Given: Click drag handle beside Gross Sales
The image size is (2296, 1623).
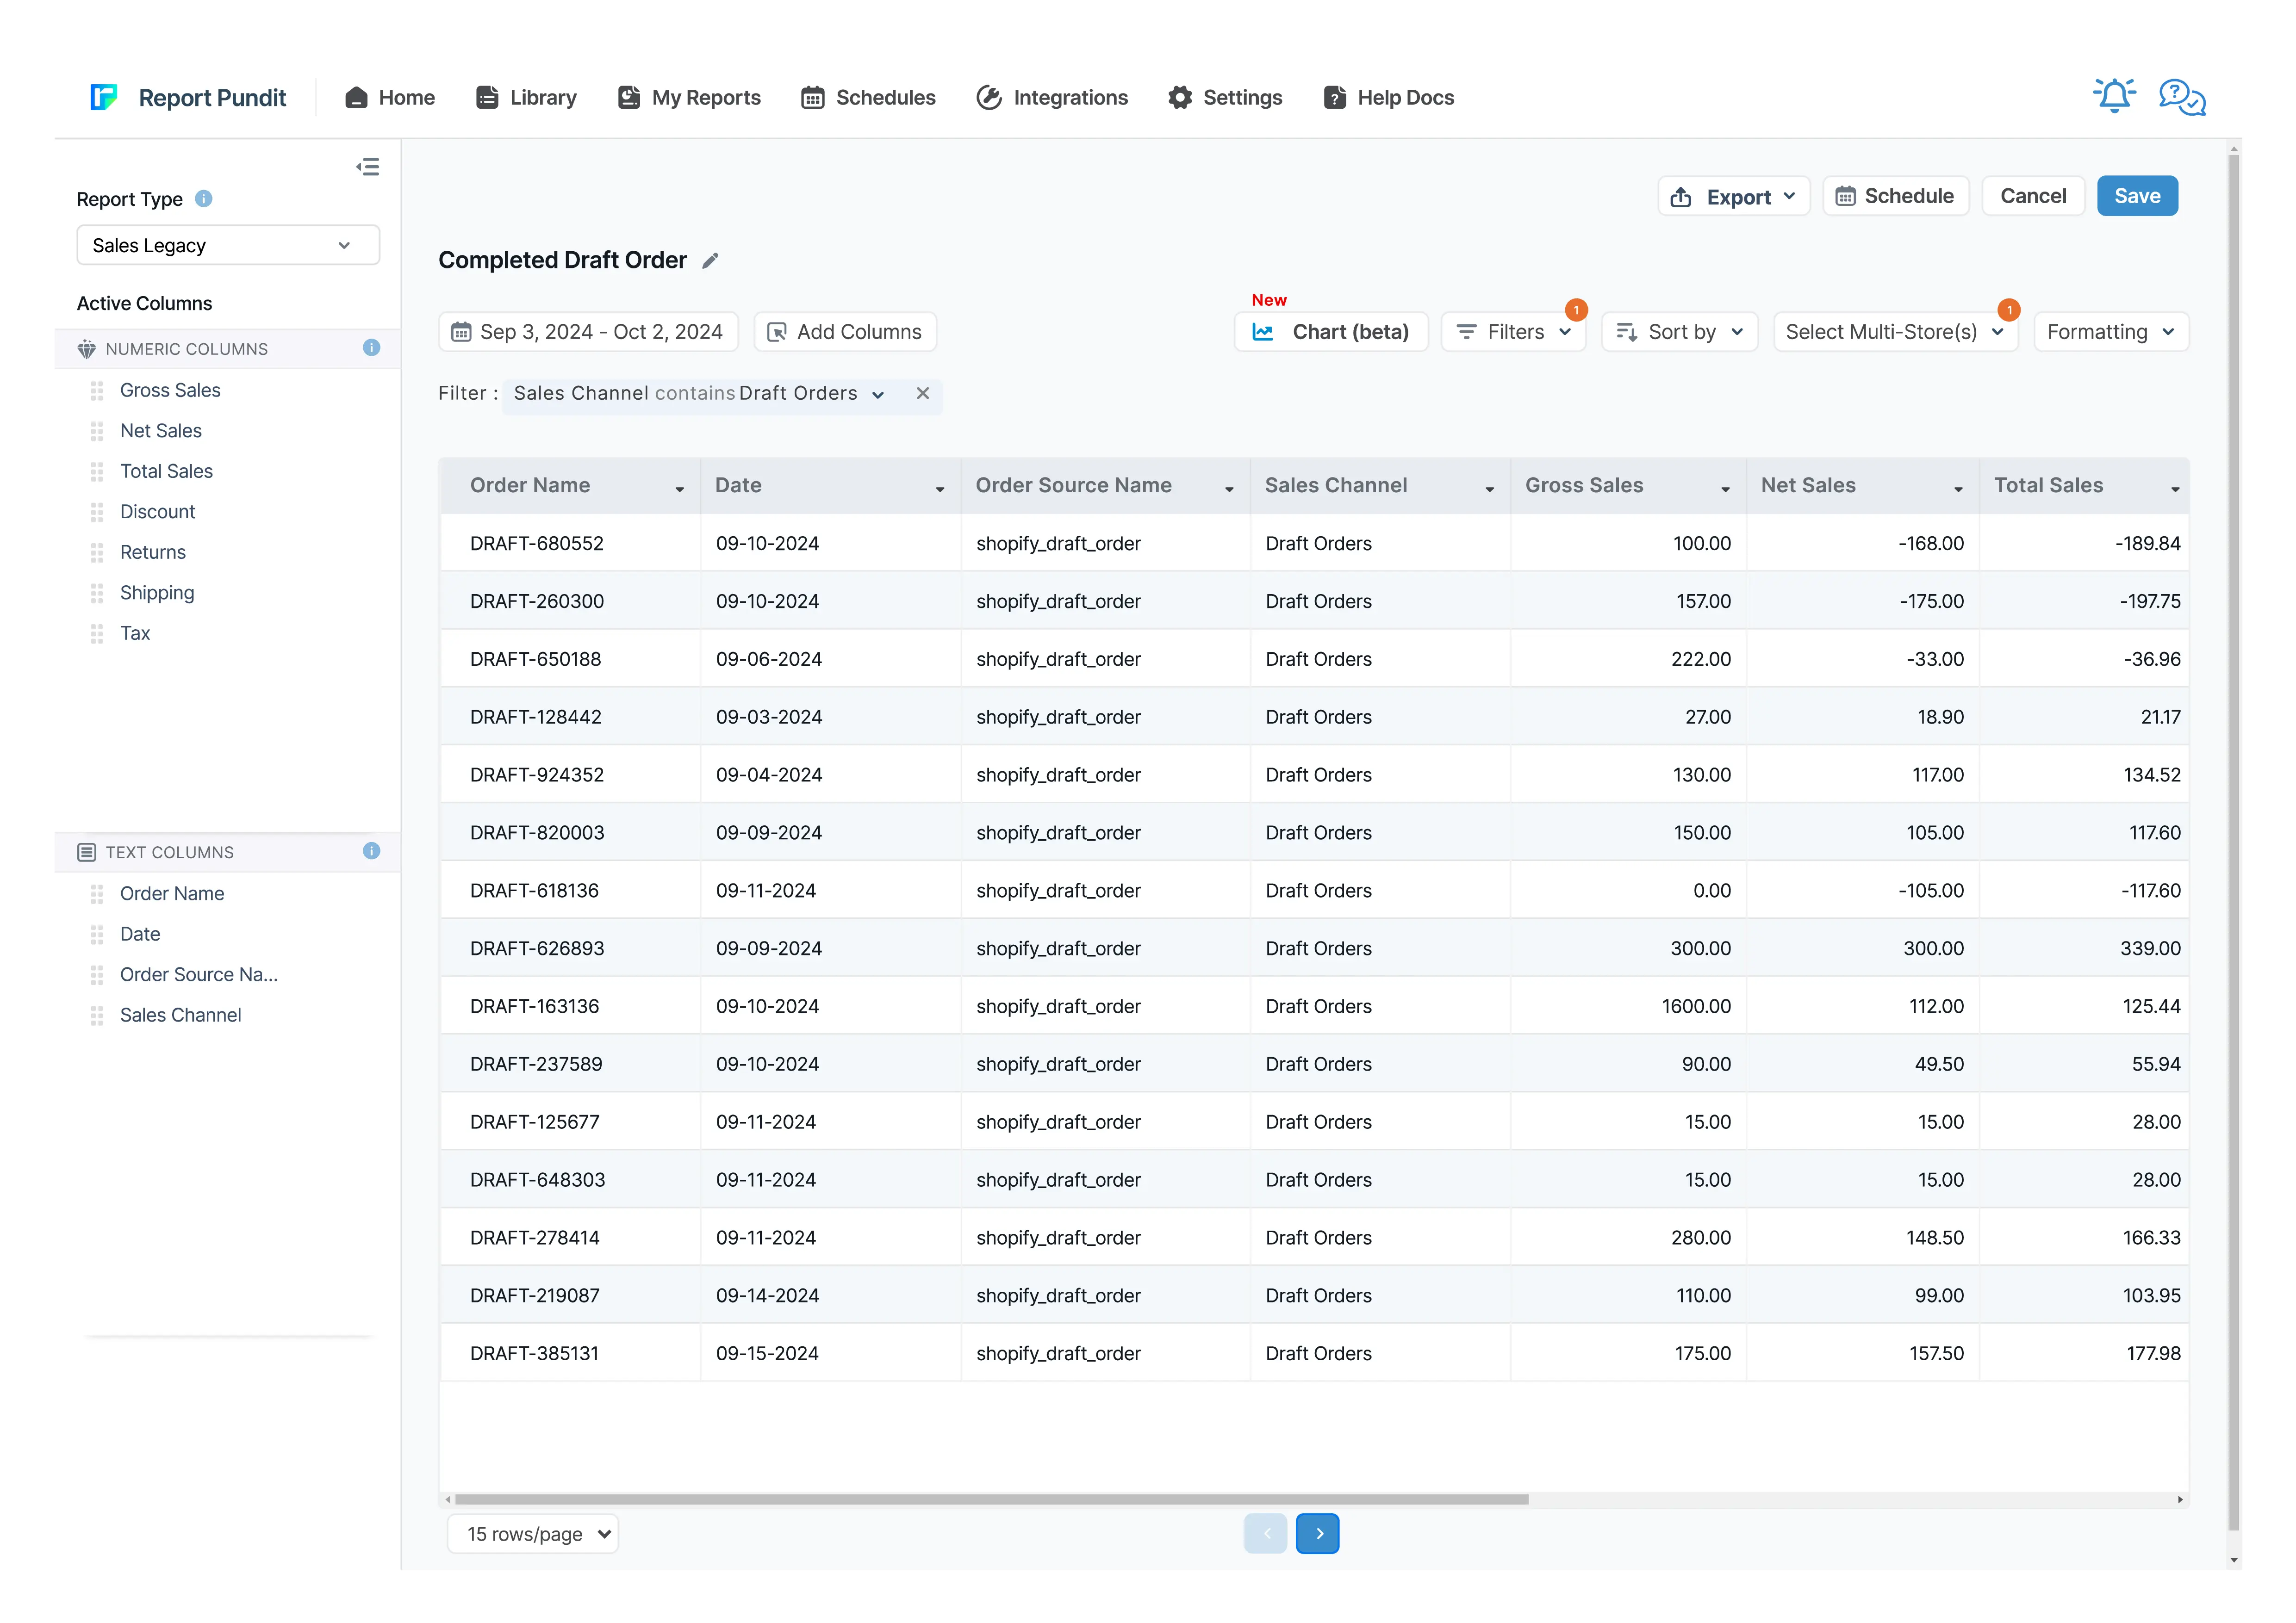Looking at the screenshot, I should tap(97, 391).
